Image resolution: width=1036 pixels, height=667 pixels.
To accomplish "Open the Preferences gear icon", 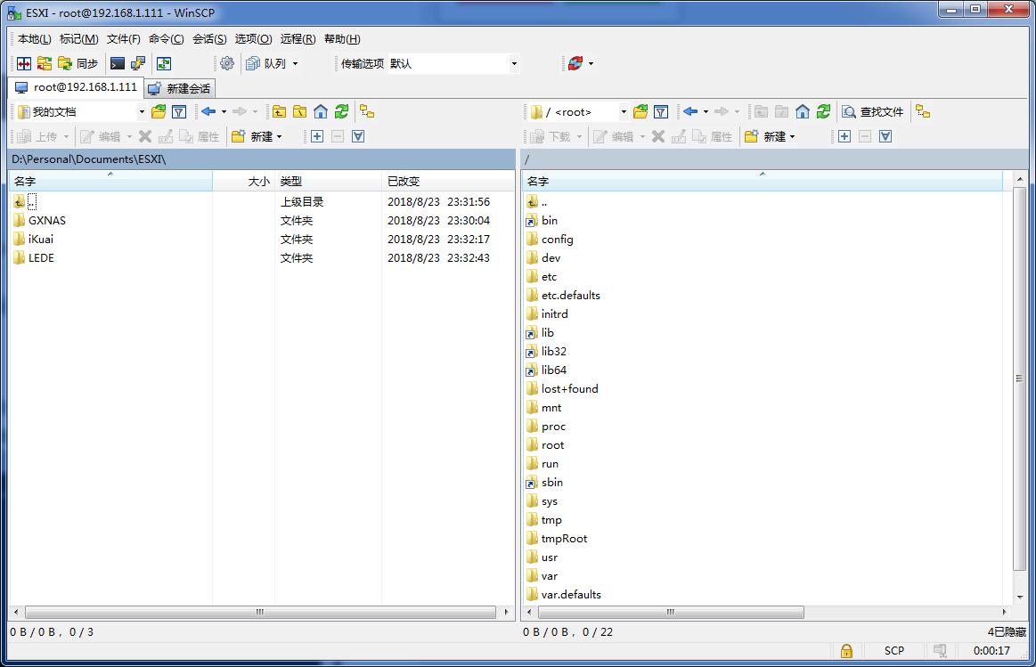I will point(225,63).
